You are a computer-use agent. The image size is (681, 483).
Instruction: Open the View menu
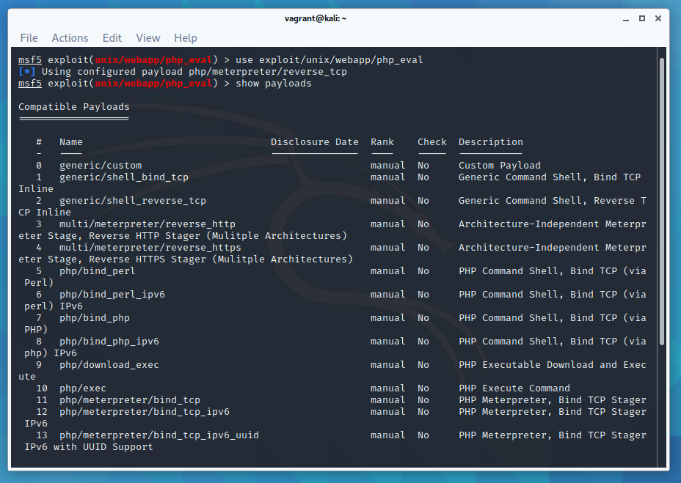point(148,38)
